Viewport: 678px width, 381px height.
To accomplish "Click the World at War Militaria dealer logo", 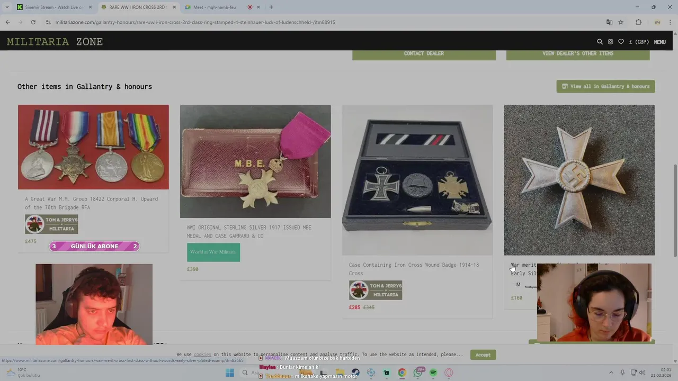I will [213, 252].
